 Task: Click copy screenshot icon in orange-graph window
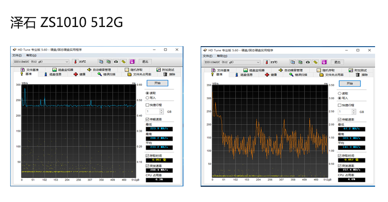pyautogui.click(x=300, y=62)
